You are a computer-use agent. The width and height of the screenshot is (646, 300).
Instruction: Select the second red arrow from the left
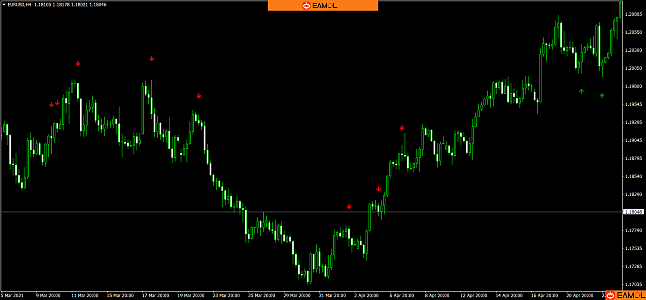pyautogui.click(x=57, y=103)
